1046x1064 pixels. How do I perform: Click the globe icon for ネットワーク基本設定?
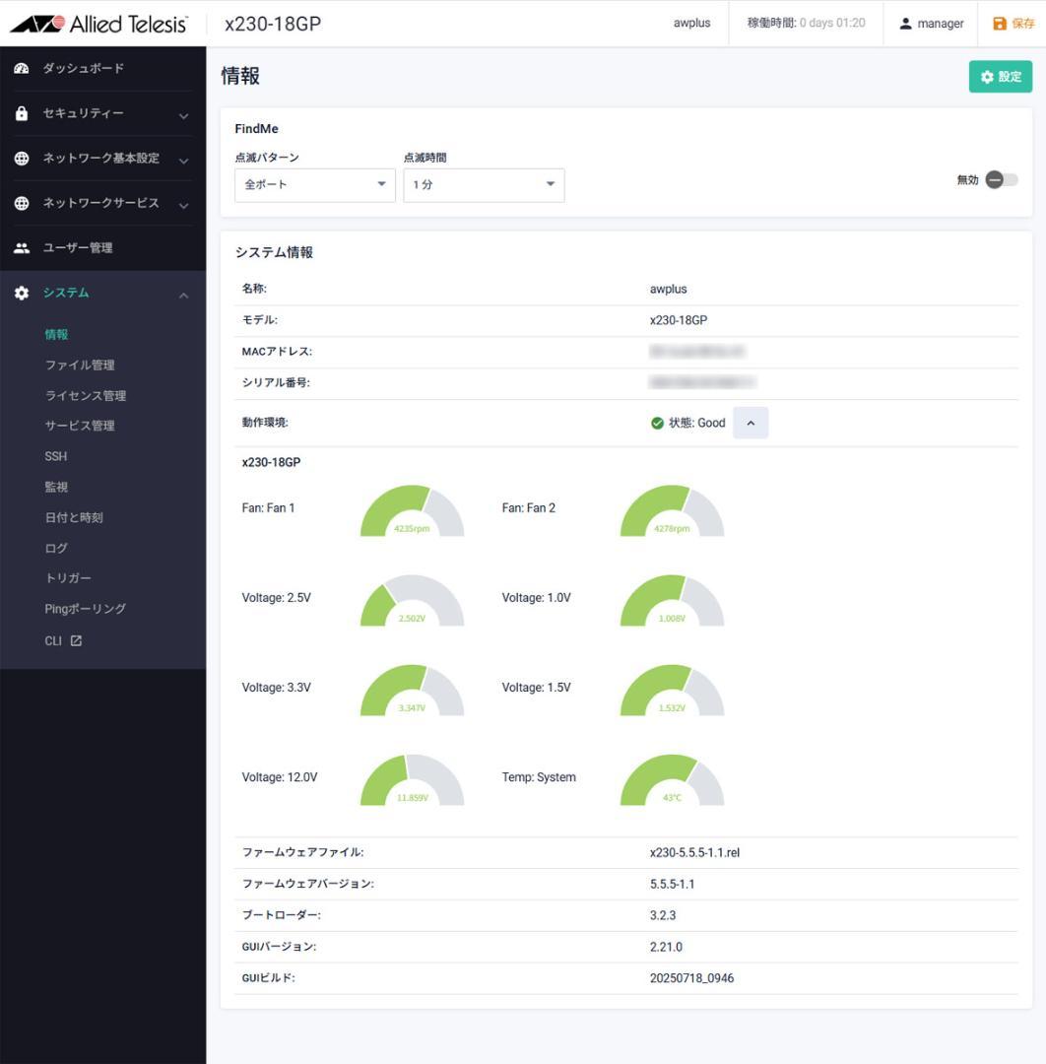(22, 159)
